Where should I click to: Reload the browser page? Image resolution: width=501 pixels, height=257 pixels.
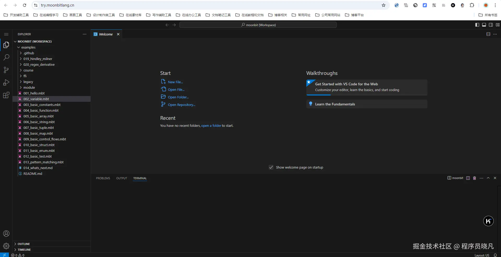(x=25, y=5)
